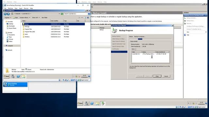Click Connect To Another Server action
Viewport: 209px width, 117px height.
194,29
